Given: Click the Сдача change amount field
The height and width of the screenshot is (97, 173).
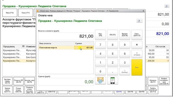Looking at the screenshot, I should [x=66, y=82].
